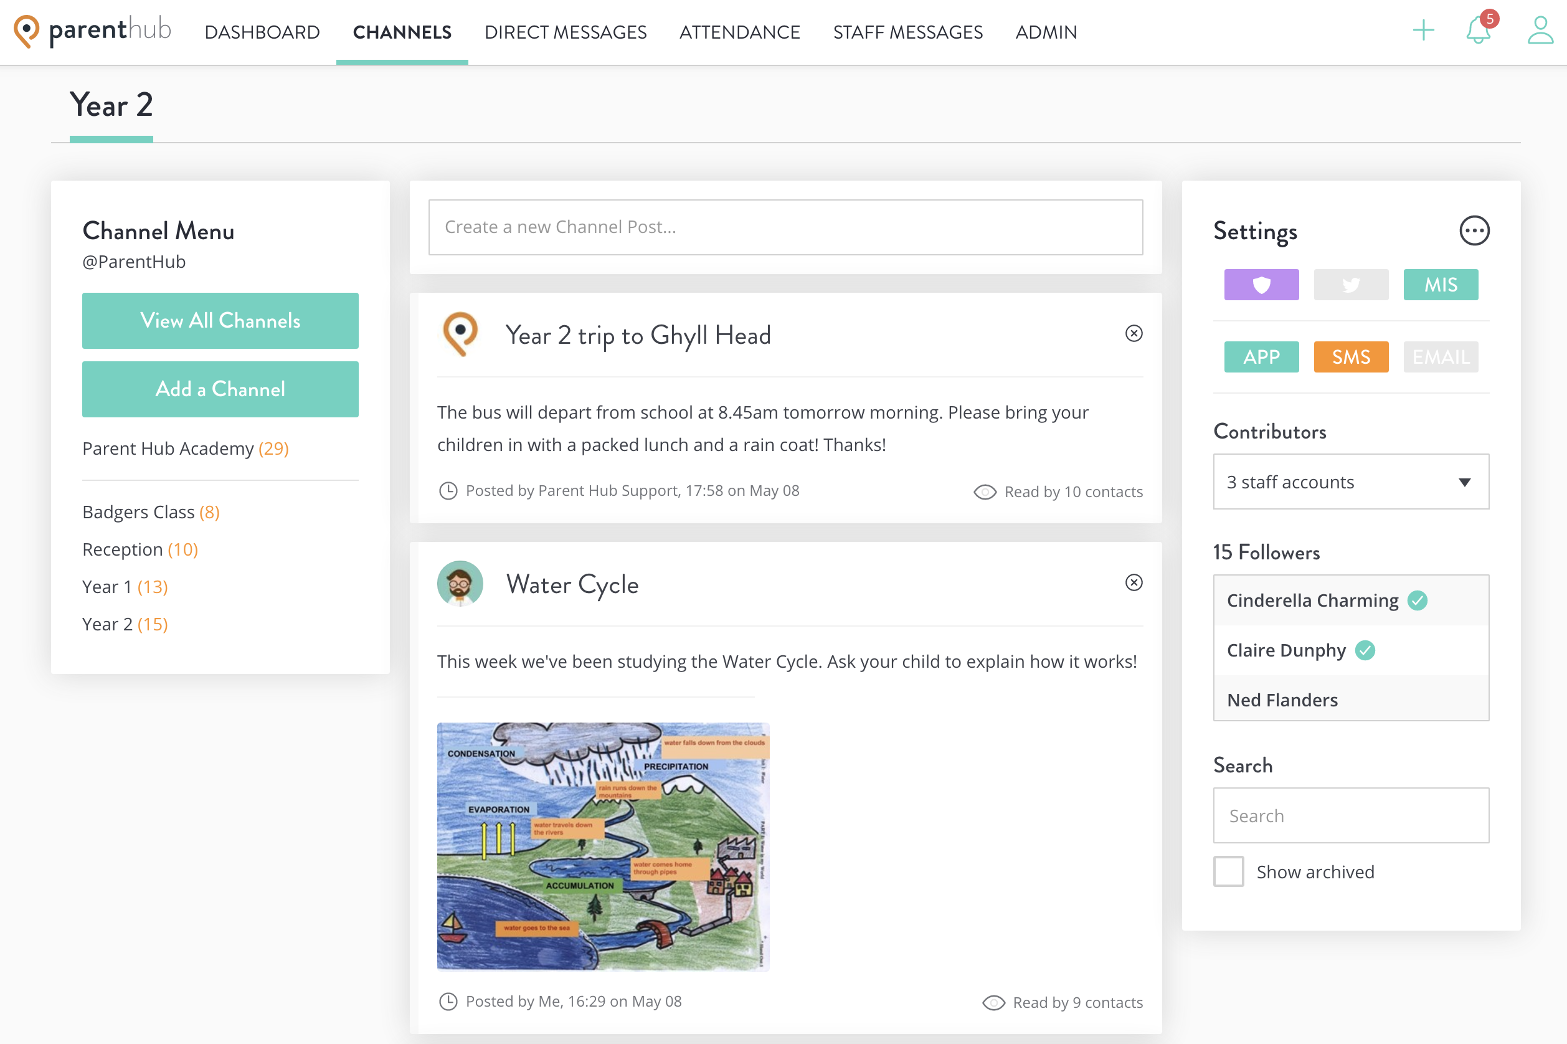Click the Create a new Channel Post field
Screen dimensions: 1567x1044
(785, 227)
